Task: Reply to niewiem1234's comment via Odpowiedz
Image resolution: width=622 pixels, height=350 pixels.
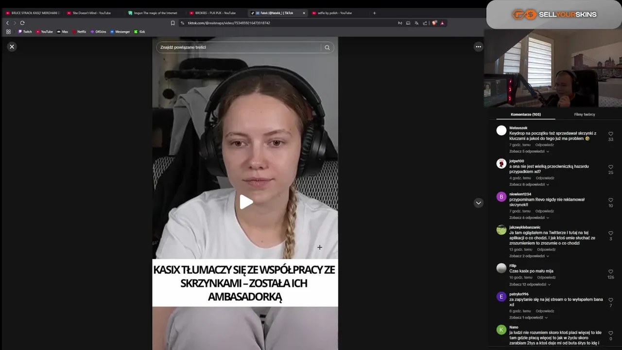Action: coord(545,211)
